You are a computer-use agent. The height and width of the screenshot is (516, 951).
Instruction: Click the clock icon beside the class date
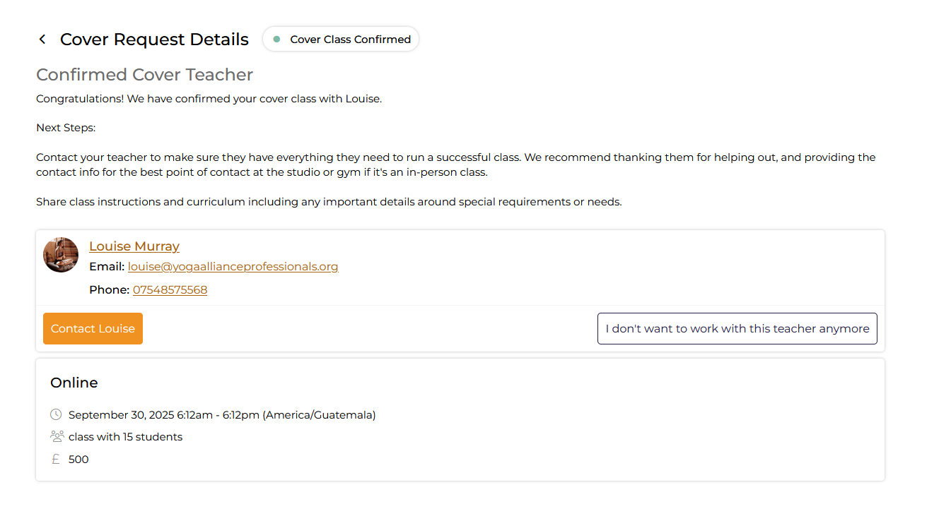pyautogui.click(x=56, y=414)
